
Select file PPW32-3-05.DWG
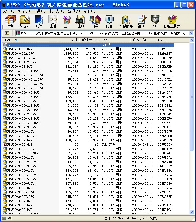point(20,205)
